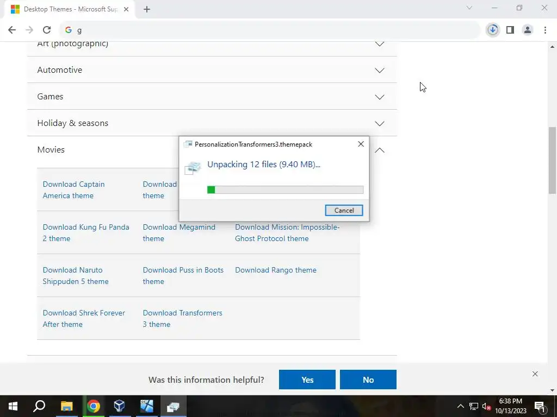557x417 pixels.
Task: Reload the page with the refresh icon
Action: coord(47,30)
